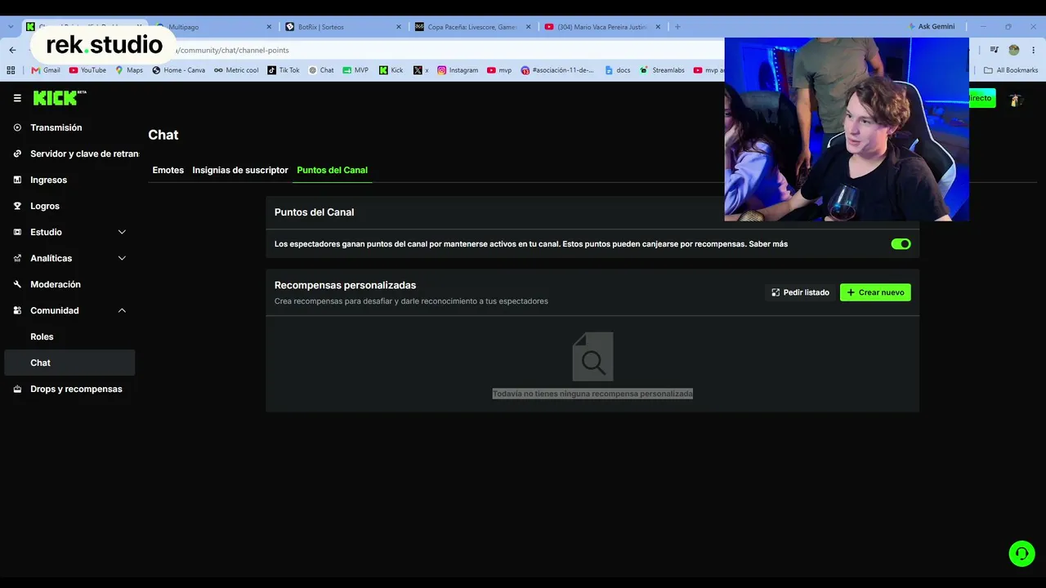Click the Kick logo
Viewport: 1046px width, 588px height.
click(x=60, y=98)
